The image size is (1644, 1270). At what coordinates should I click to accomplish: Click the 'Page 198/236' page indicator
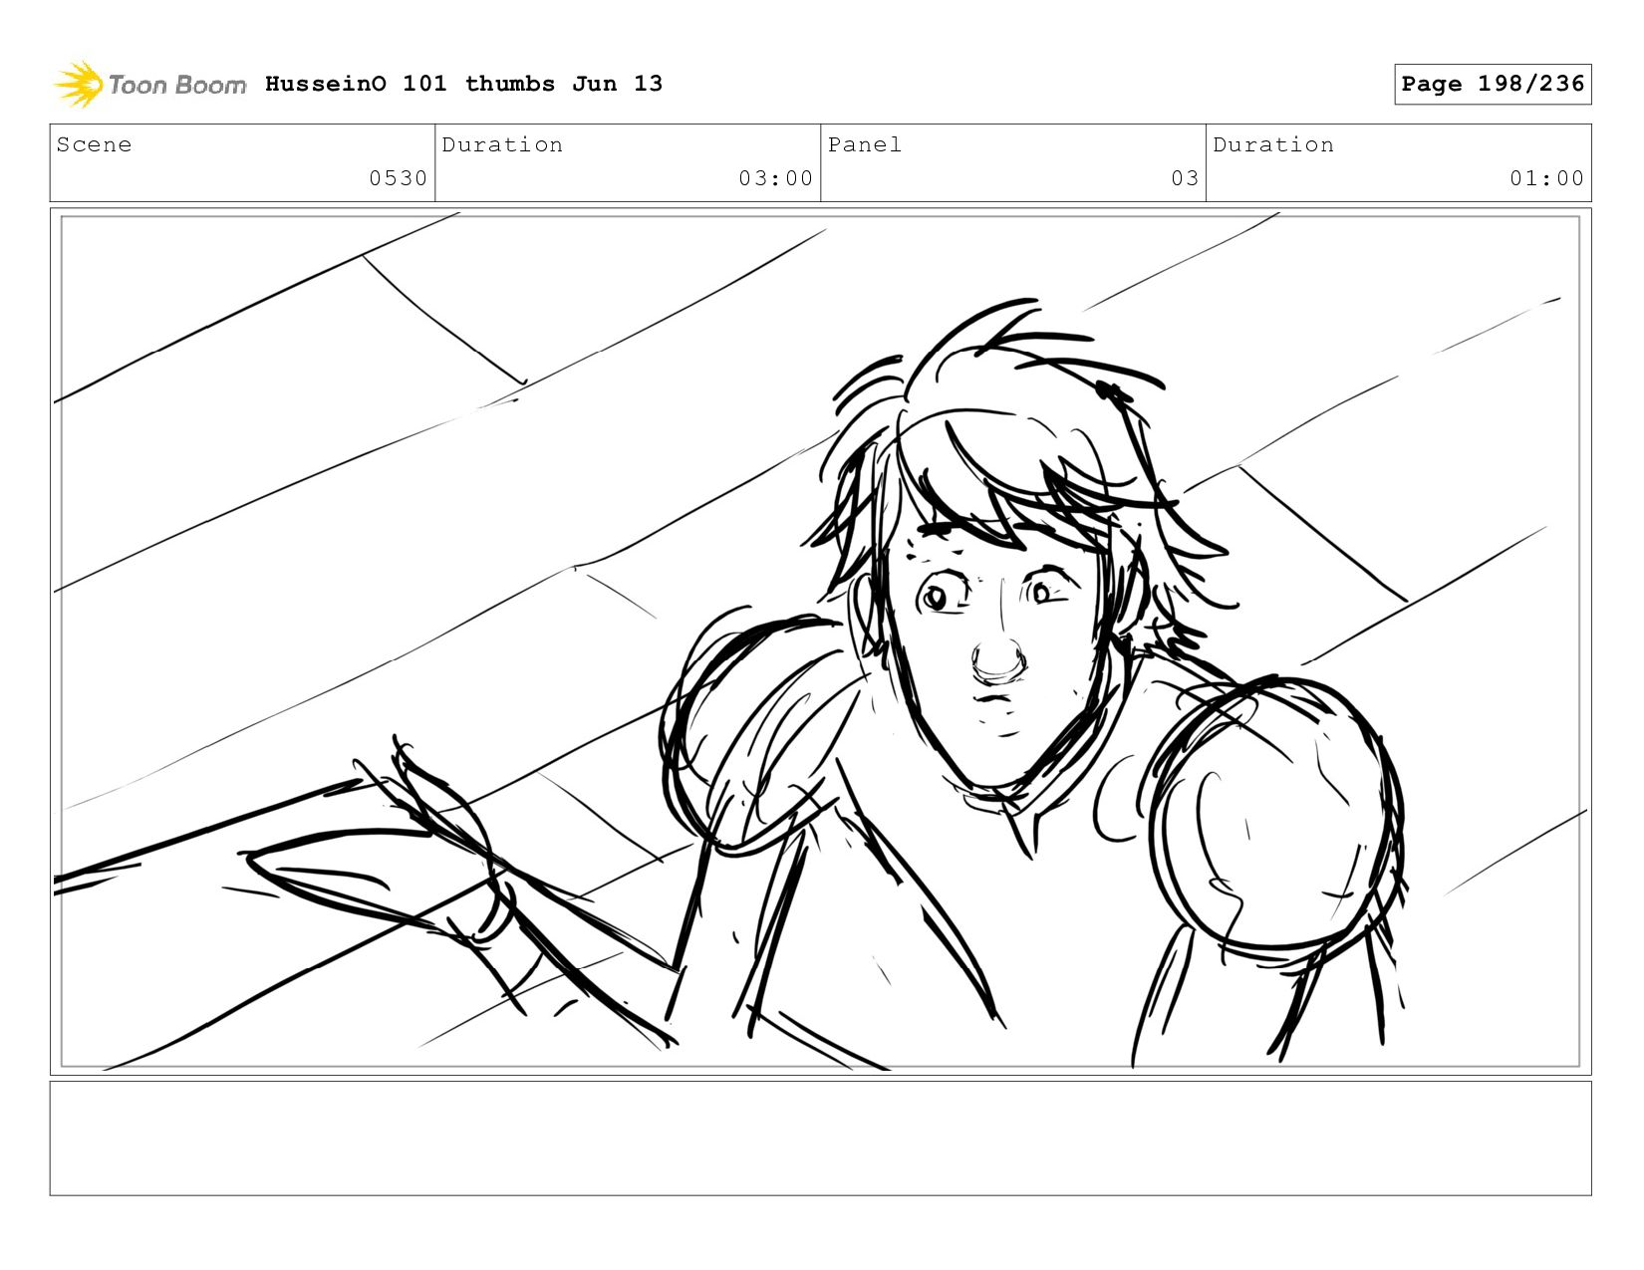point(1493,84)
